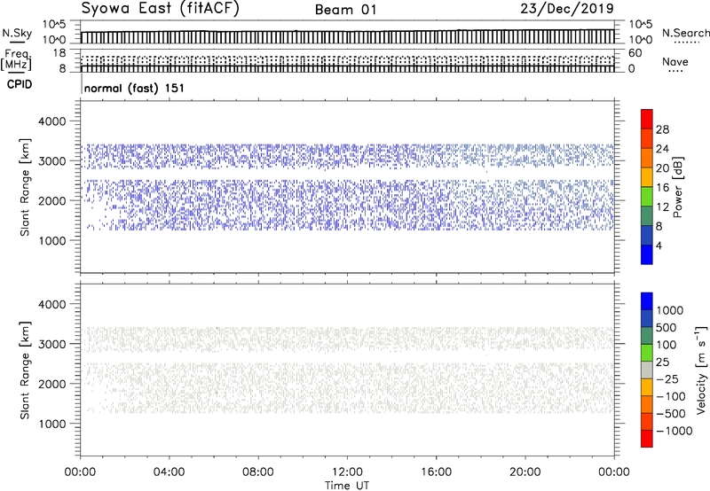Click the '60' Nave axis tick
The width and height of the screenshot is (710, 491).
pyautogui.click(x=635, y=53)
